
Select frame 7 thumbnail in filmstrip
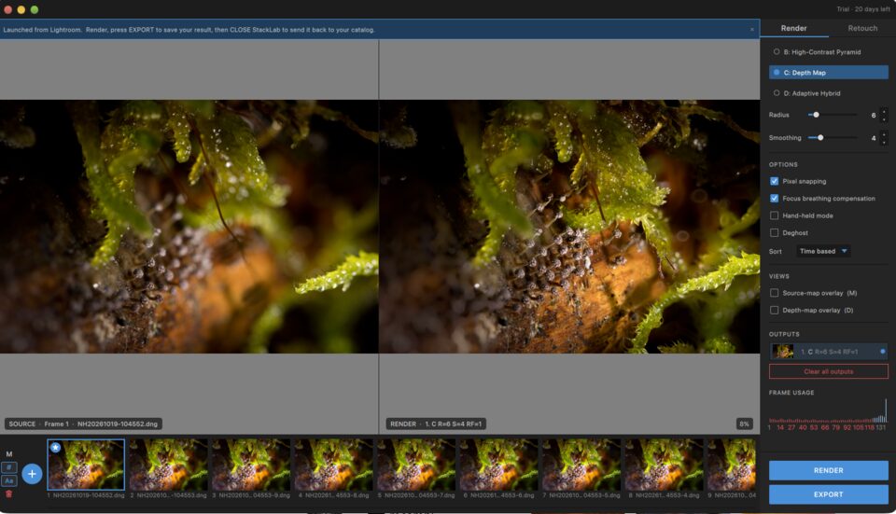pyautogui.click(x=581, y=465)
